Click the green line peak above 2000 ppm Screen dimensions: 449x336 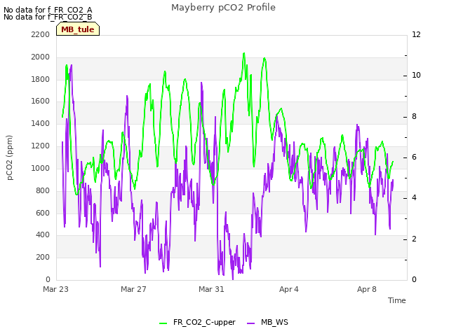(243, 53)
